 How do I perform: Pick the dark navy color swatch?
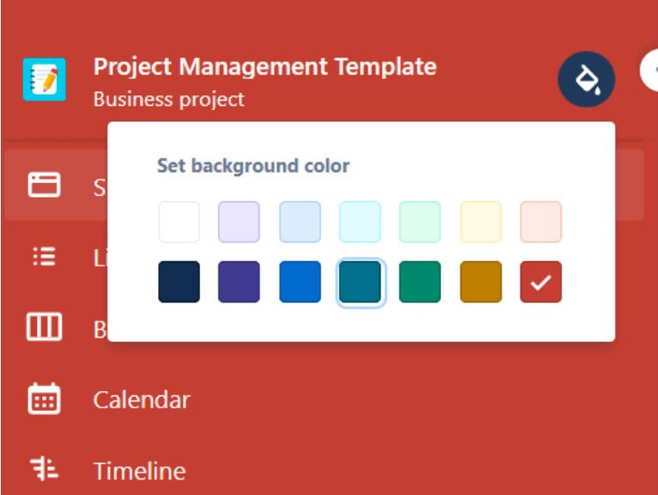(179, 282)
